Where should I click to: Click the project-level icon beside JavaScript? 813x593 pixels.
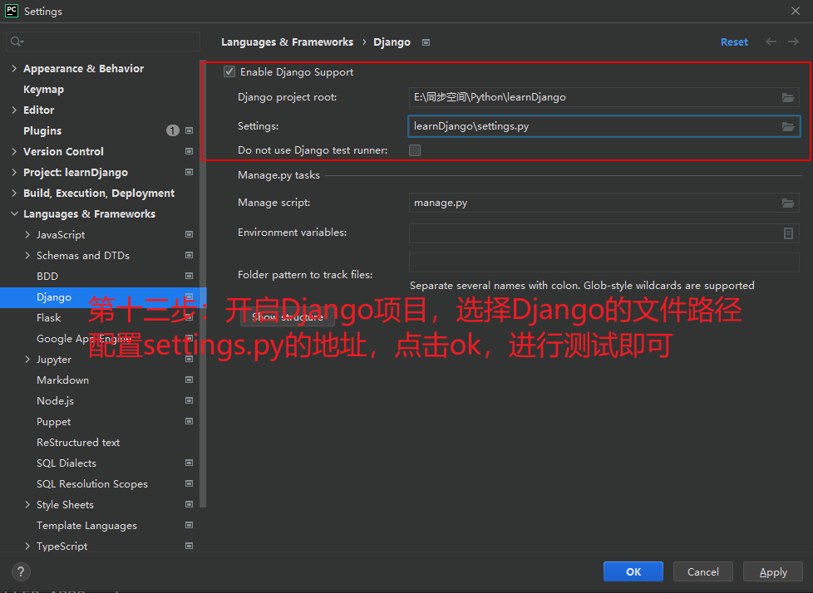click(190, 234)
